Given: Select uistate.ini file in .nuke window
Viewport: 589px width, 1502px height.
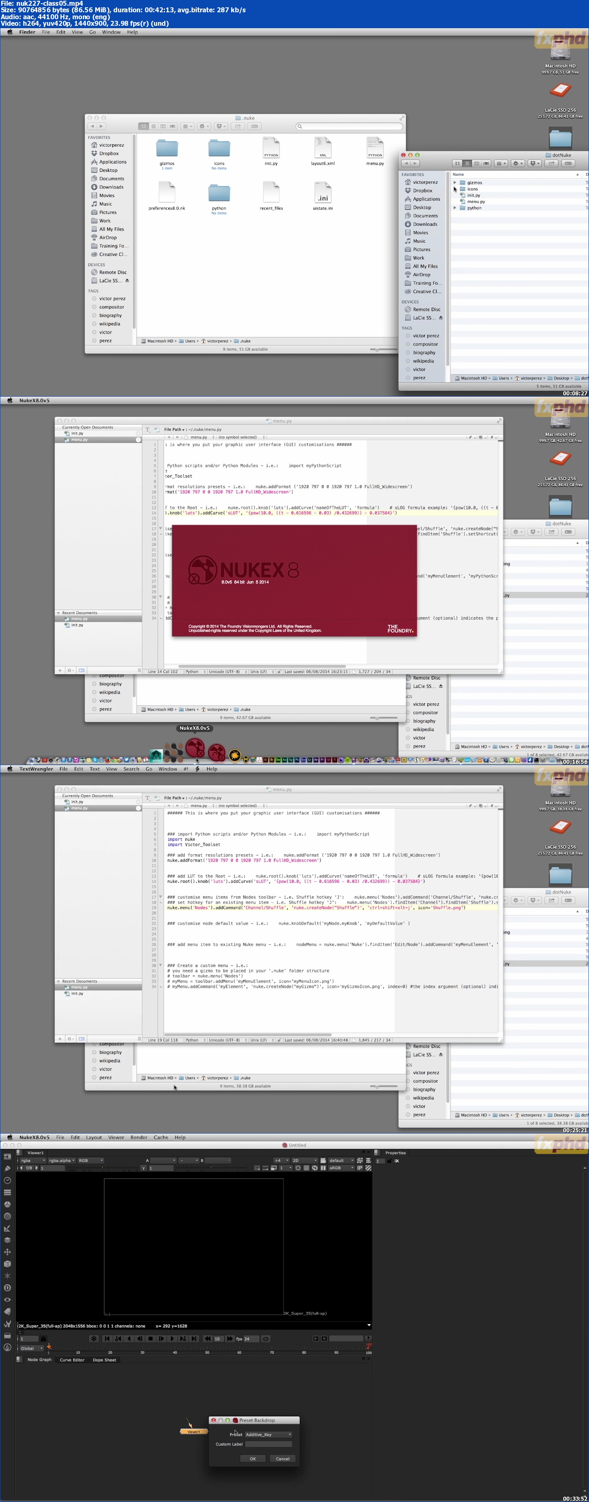Looking at the screenshot, I should pyautogui.click(x=323, y=196).
